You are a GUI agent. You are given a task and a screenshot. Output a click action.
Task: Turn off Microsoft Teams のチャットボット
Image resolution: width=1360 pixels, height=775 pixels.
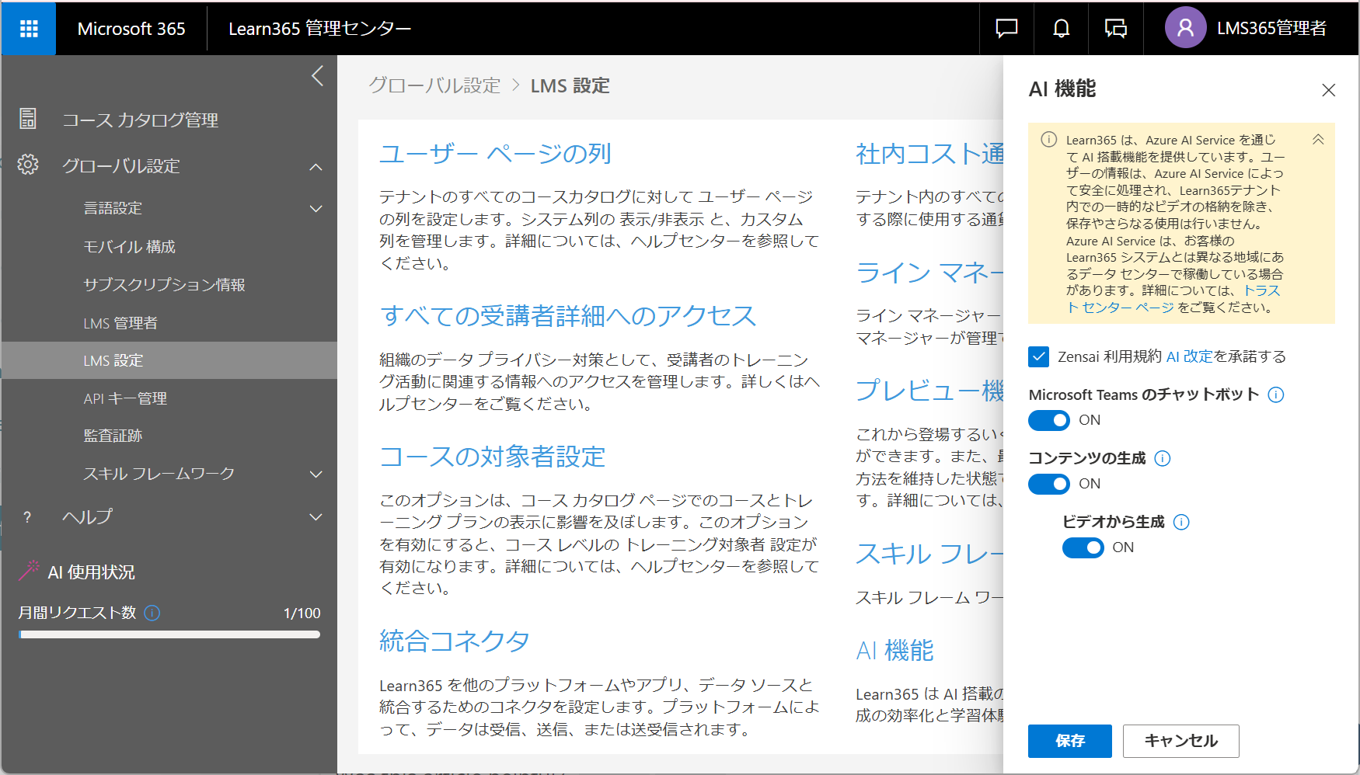pyautogui.click(x=1049, y=420)
